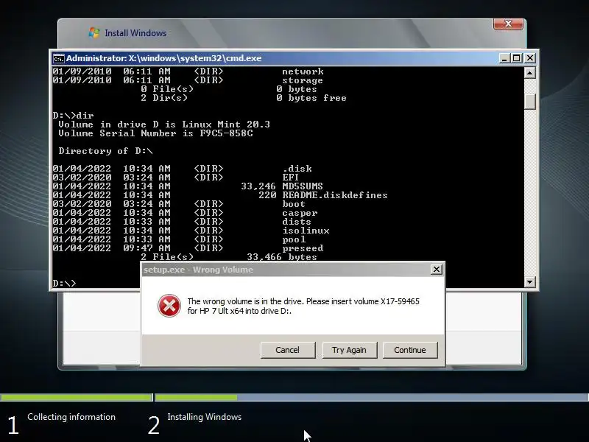Click 'Volume in drive D is Linux Mint 20.3'
This screenshot has width=589, height=442.
pos(164,124)
